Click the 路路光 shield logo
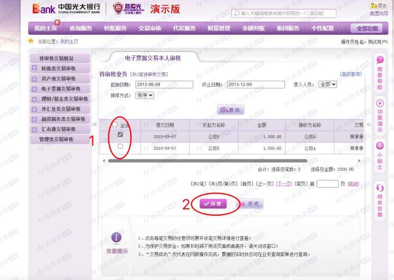394x280 pixels. 118,8
